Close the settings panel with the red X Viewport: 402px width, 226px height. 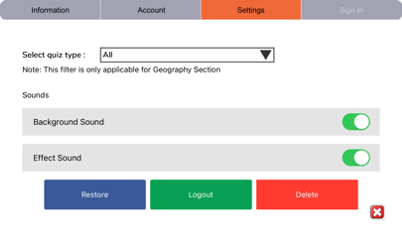coord(377,212)
